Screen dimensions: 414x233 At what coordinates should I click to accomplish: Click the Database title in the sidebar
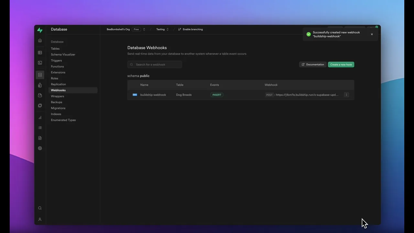pyautogui.click(x=59, y=29)
